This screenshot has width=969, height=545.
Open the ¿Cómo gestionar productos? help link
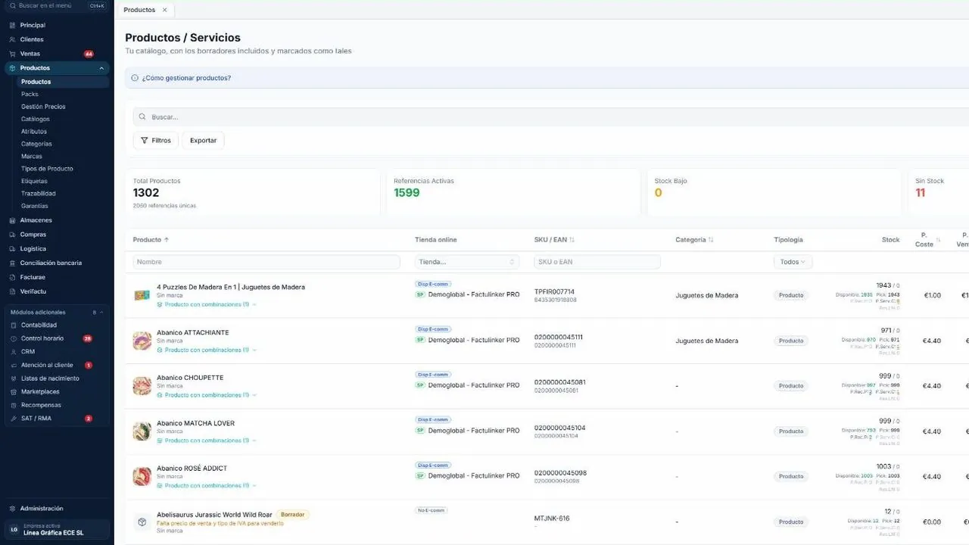point(186,78)
